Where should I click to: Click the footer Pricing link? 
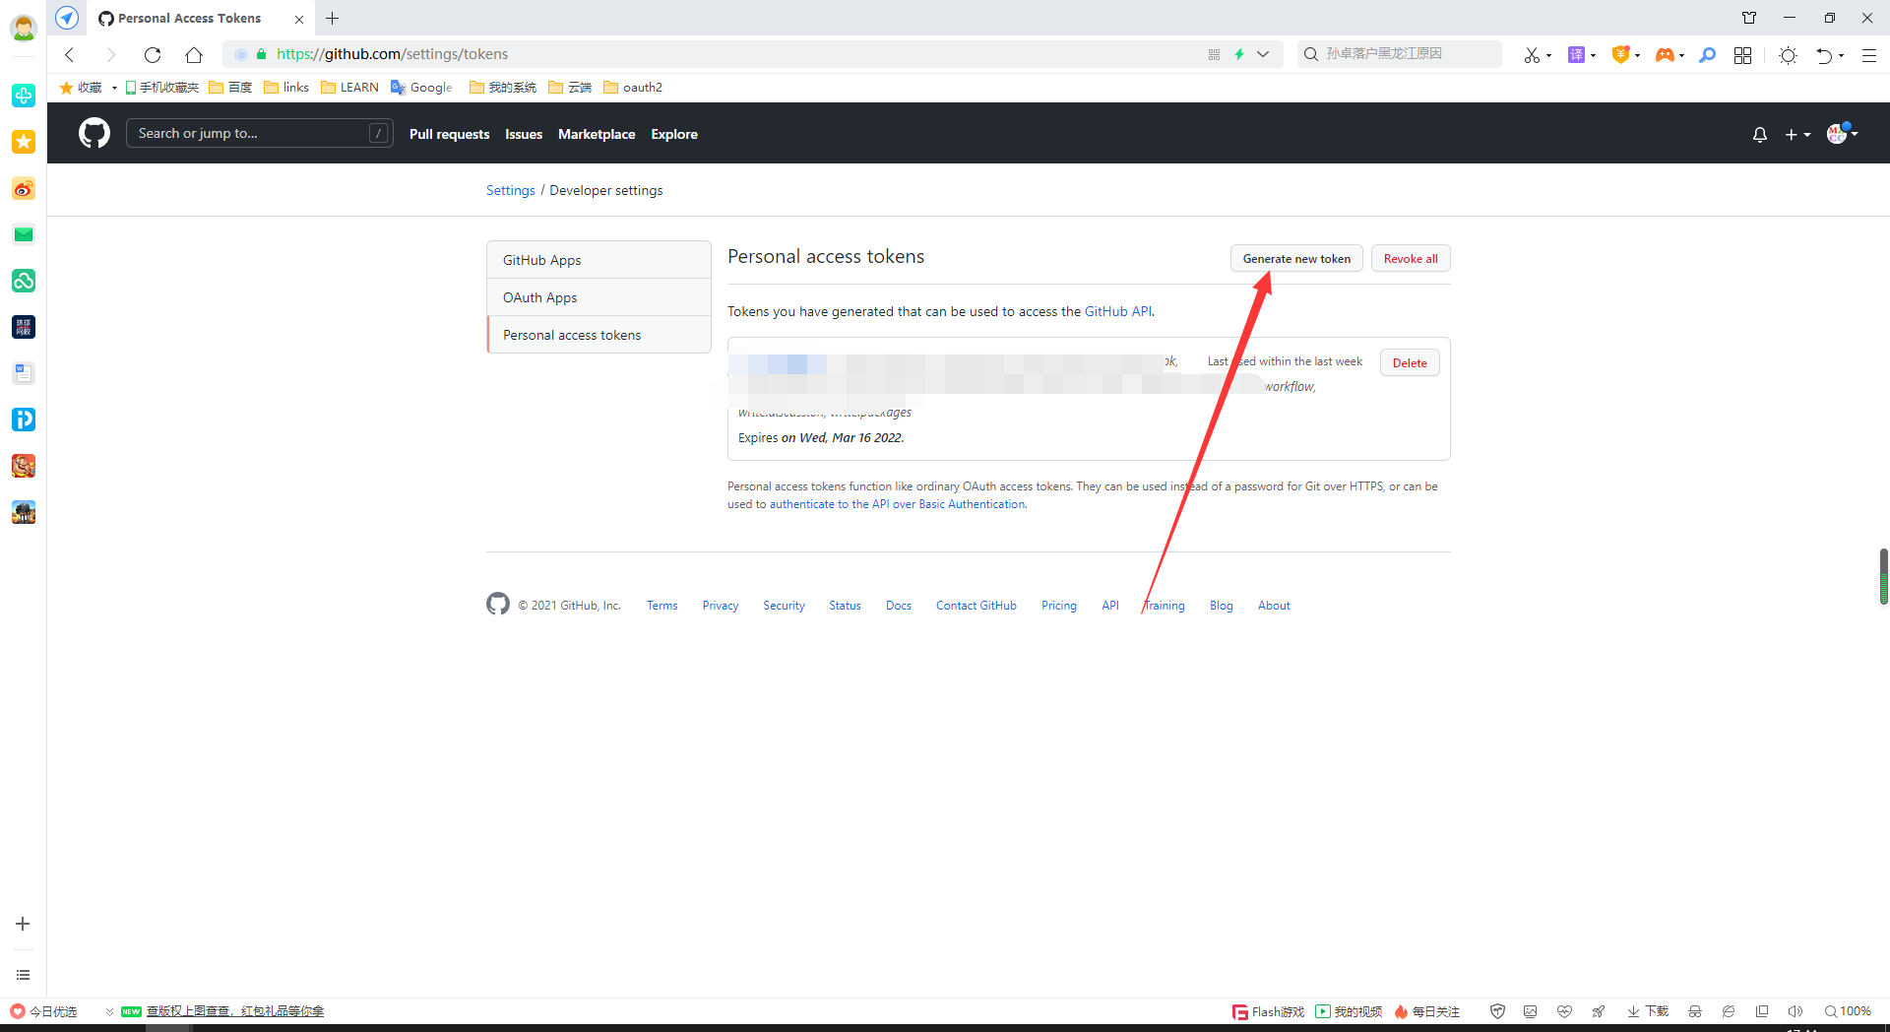click(x=1059, y=606)
